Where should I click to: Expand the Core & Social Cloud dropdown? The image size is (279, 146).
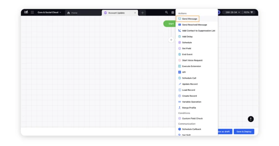49,12
